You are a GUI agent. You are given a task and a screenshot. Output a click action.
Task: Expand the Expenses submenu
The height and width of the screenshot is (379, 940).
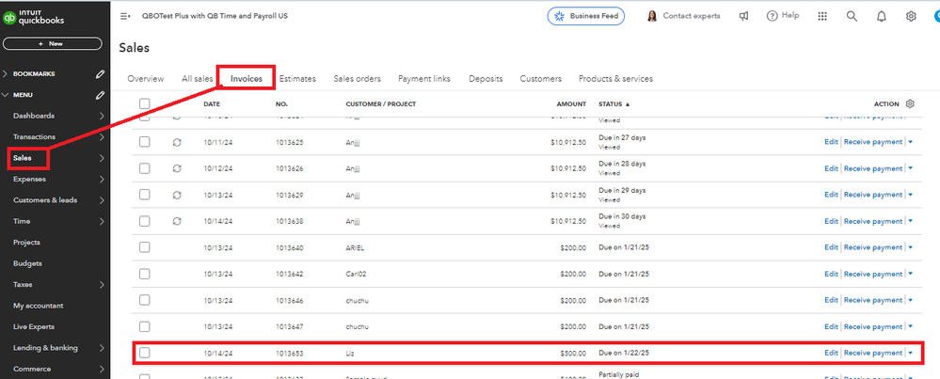pyautogui.click(x=102, y=179)
